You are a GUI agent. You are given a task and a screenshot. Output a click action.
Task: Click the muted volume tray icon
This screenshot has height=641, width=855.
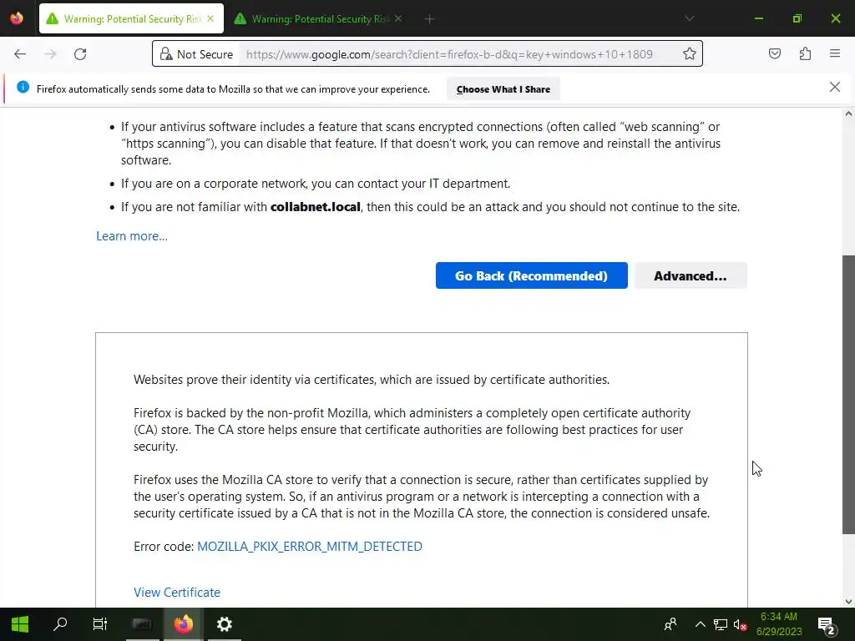(740, 624)
